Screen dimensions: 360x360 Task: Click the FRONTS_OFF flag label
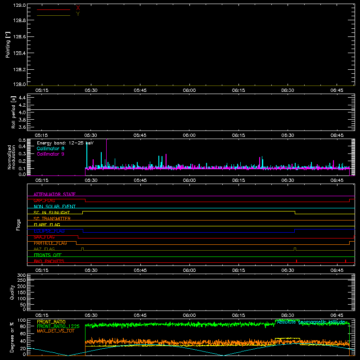pos(48,255)
